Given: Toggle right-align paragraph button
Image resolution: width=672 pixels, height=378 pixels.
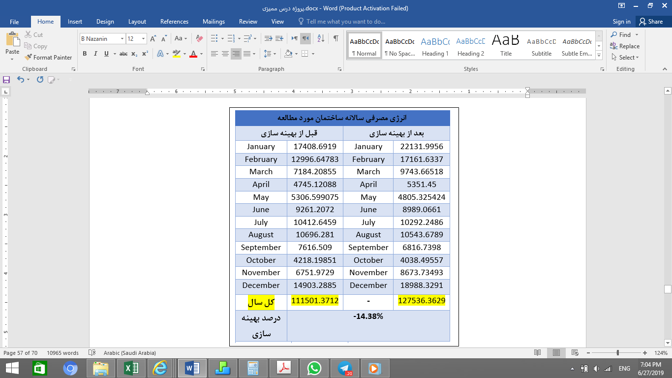Looking at the screenshot, I should [x=236, y=54].
